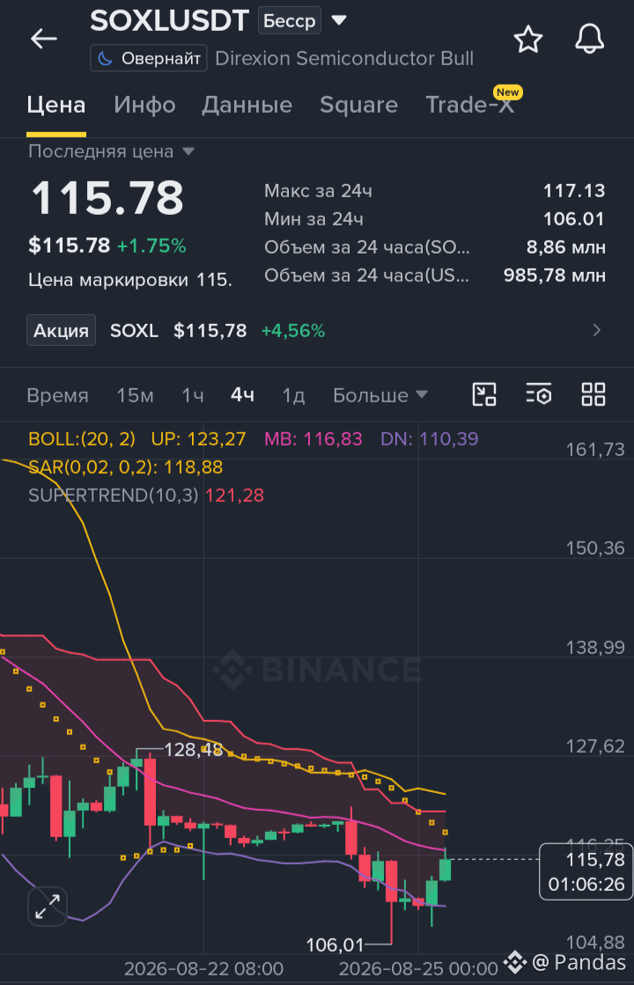Tap the +1.75% price change value
Image resolution: width=634 pixels, height=985 pixels.
tap(151, 246)
